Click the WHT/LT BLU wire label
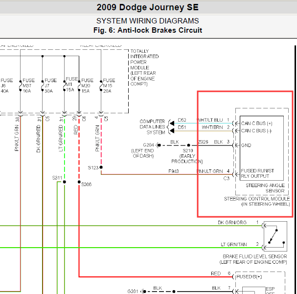This screenshot has width=297, height=294. coord(210,120)
